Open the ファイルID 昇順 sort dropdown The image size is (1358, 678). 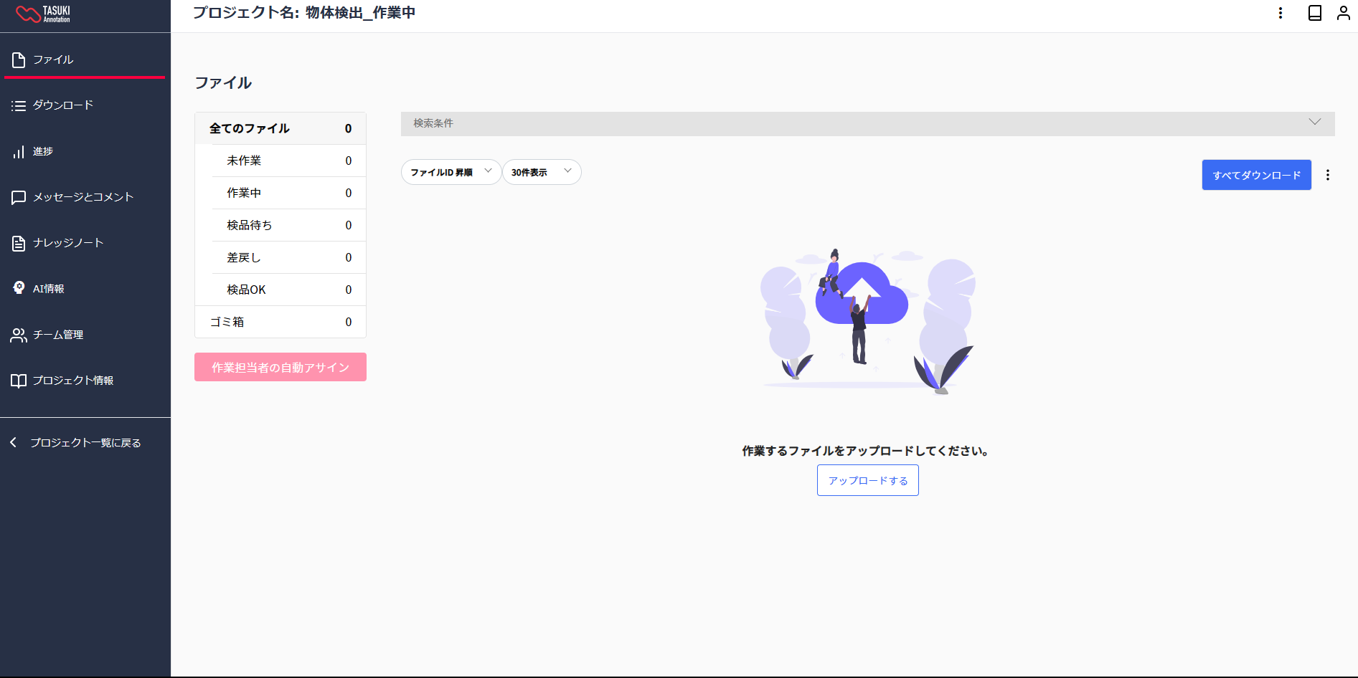tap(451, 172)
